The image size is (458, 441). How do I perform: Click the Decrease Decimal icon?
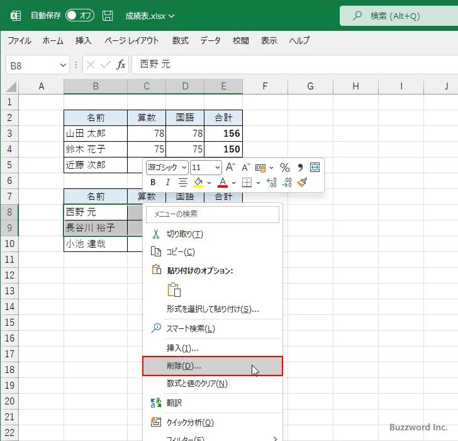coord(287,183)
